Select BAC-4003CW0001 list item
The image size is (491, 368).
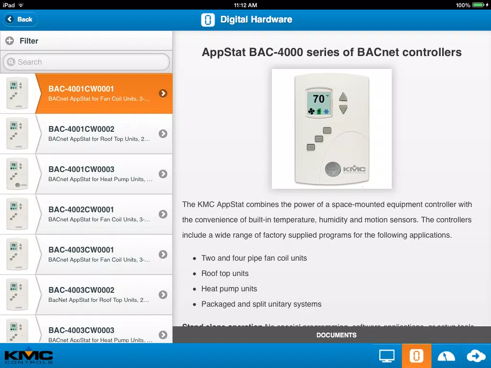86,254
